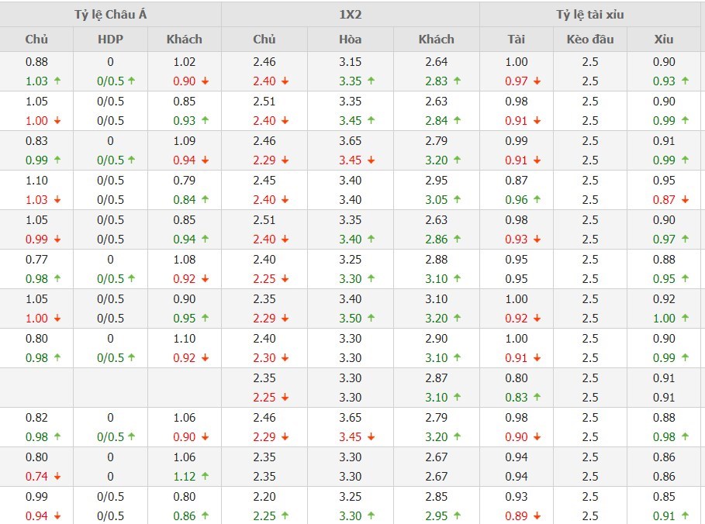705x524 pixels.
Task: Select the 1X2 section header
Action: (x=350, y=14)
